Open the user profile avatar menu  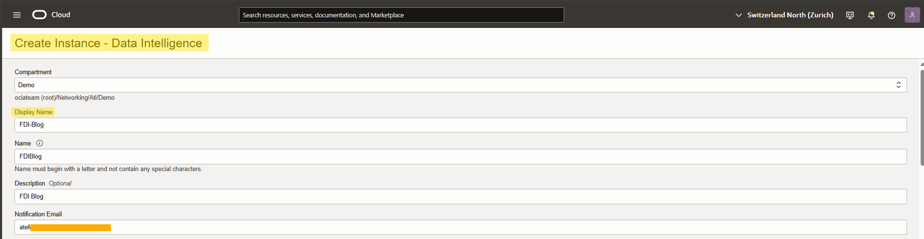pyautogui.click(x=912, y=15)
